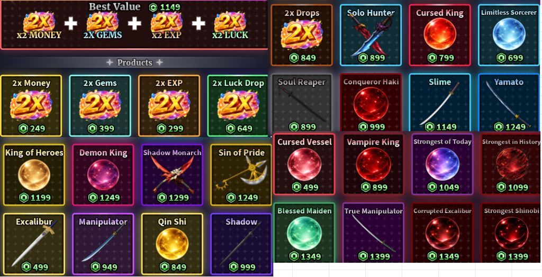Click the Products section header
The height and width of the screenshot is (277, 542).
[x=134, y=62]
